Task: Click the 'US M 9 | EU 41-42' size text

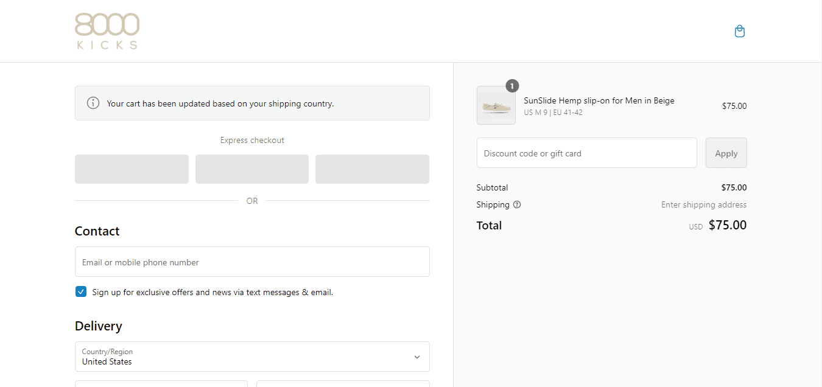Action: (553, 113)
